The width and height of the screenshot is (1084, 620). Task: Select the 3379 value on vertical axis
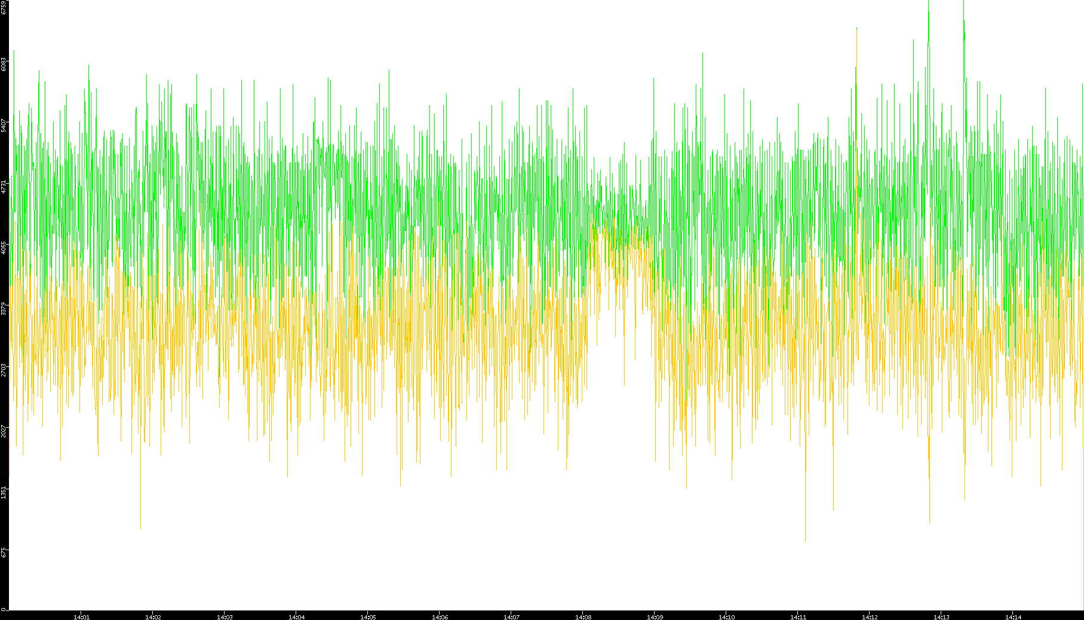[x=4, y=309]
